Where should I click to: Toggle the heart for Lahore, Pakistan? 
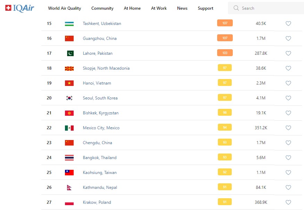tap(288, 53)
